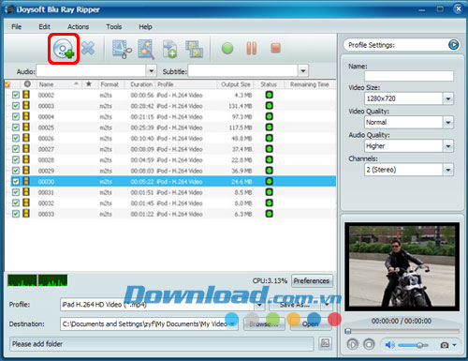468x361 pixels.
Task: Play the preview video
Action: [x=353, y=344]
